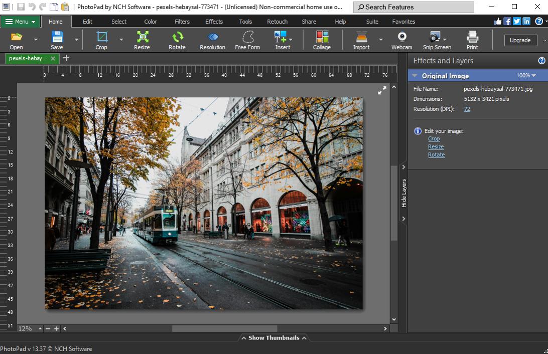The width and height of the screenshot is (548, 354).
Task: Activate the Free Form tool
Action: (x=247, y=40)
